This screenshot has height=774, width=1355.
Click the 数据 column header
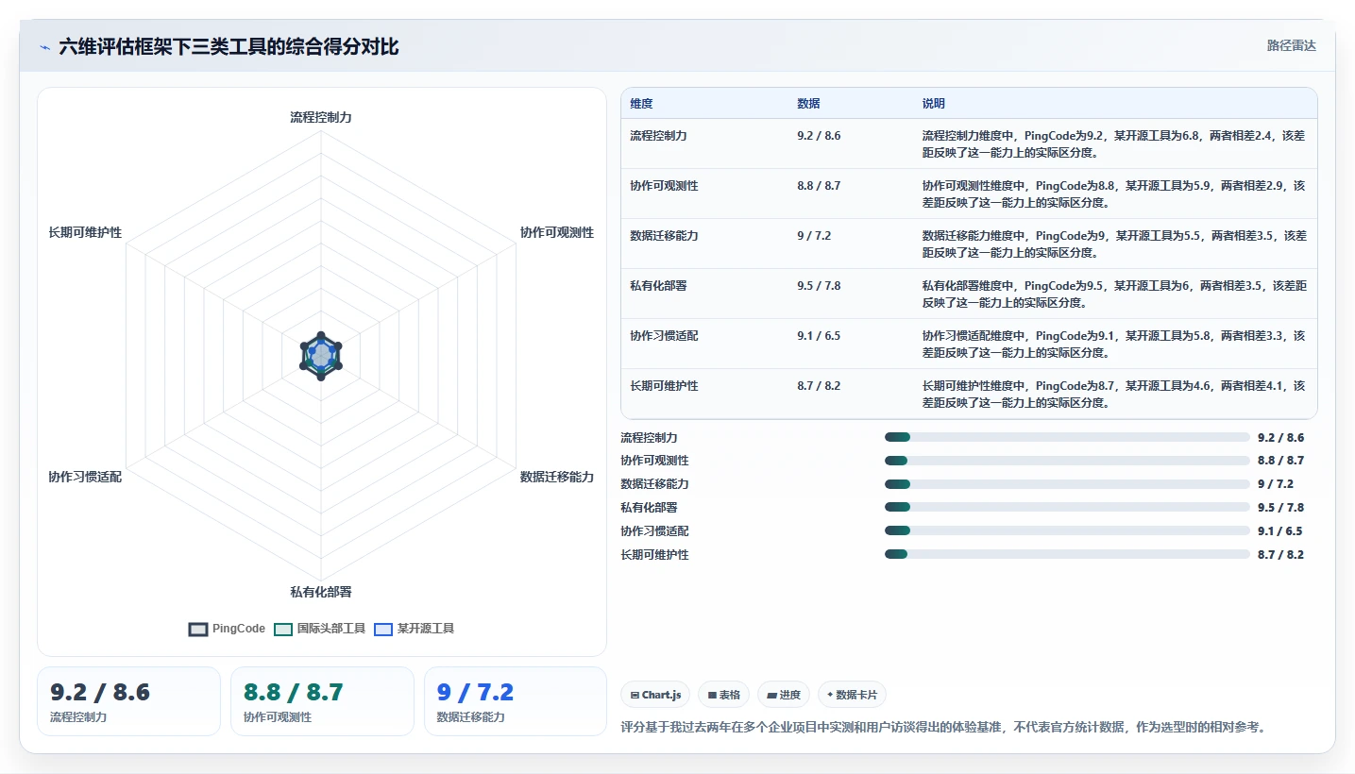pyautogui.click(x=808, y=104)
